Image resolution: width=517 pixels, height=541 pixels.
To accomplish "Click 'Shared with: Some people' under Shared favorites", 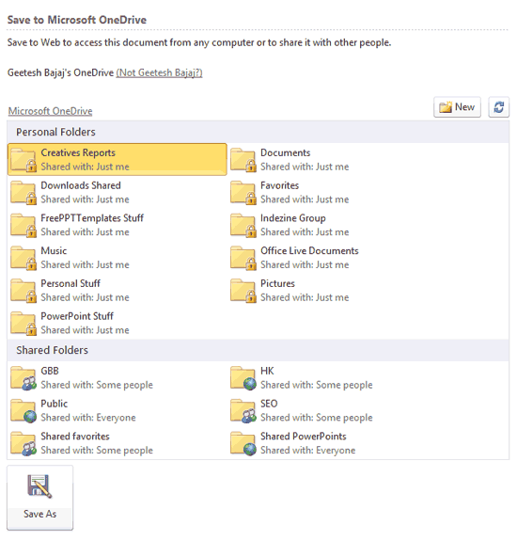I will pos(97,451).
